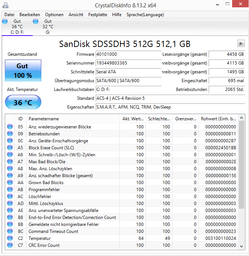Open the Bearbeiten menu
The width and height of the screenshot is (249, 256).
pyautogui.click(x=30, y=15)
